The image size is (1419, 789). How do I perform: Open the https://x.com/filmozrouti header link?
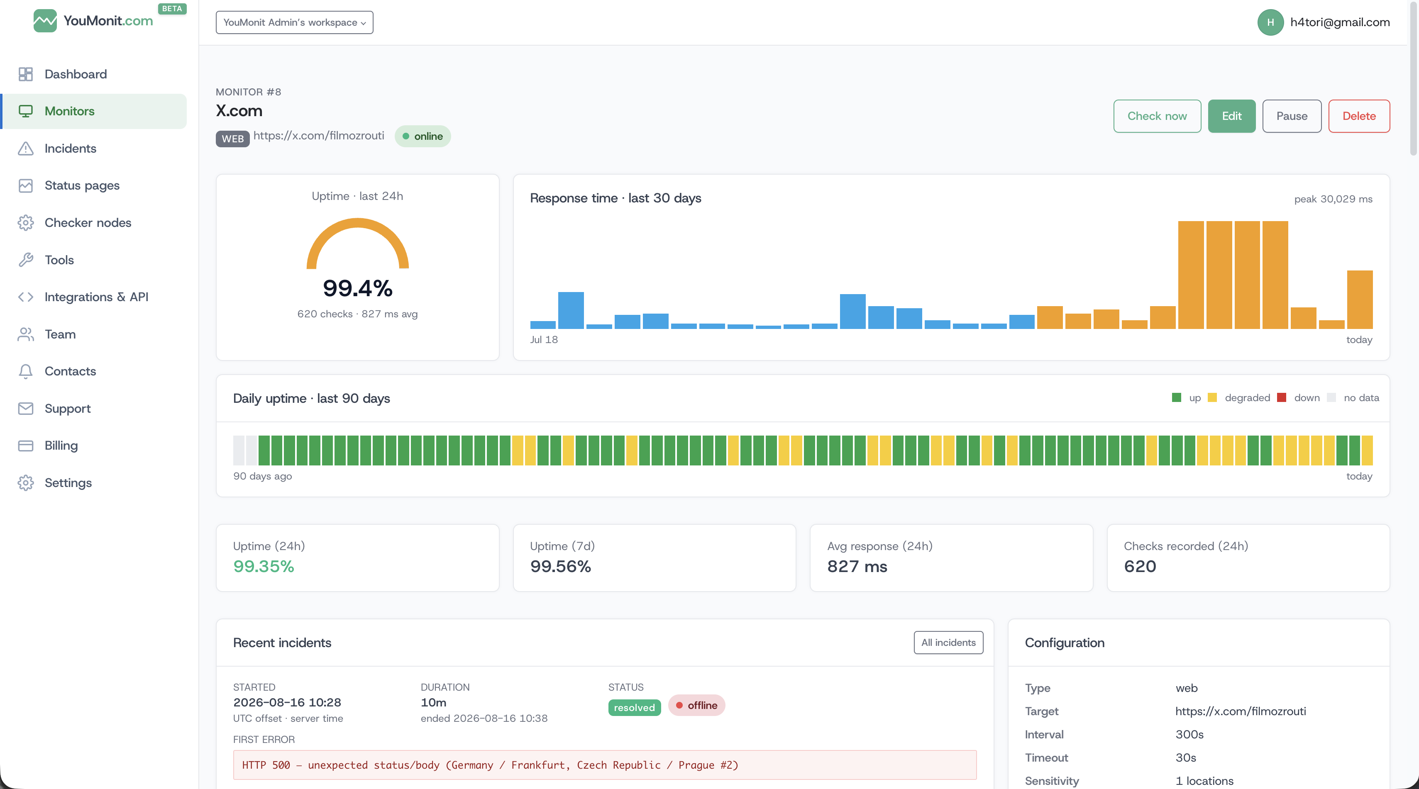click(x=318, y=136)
